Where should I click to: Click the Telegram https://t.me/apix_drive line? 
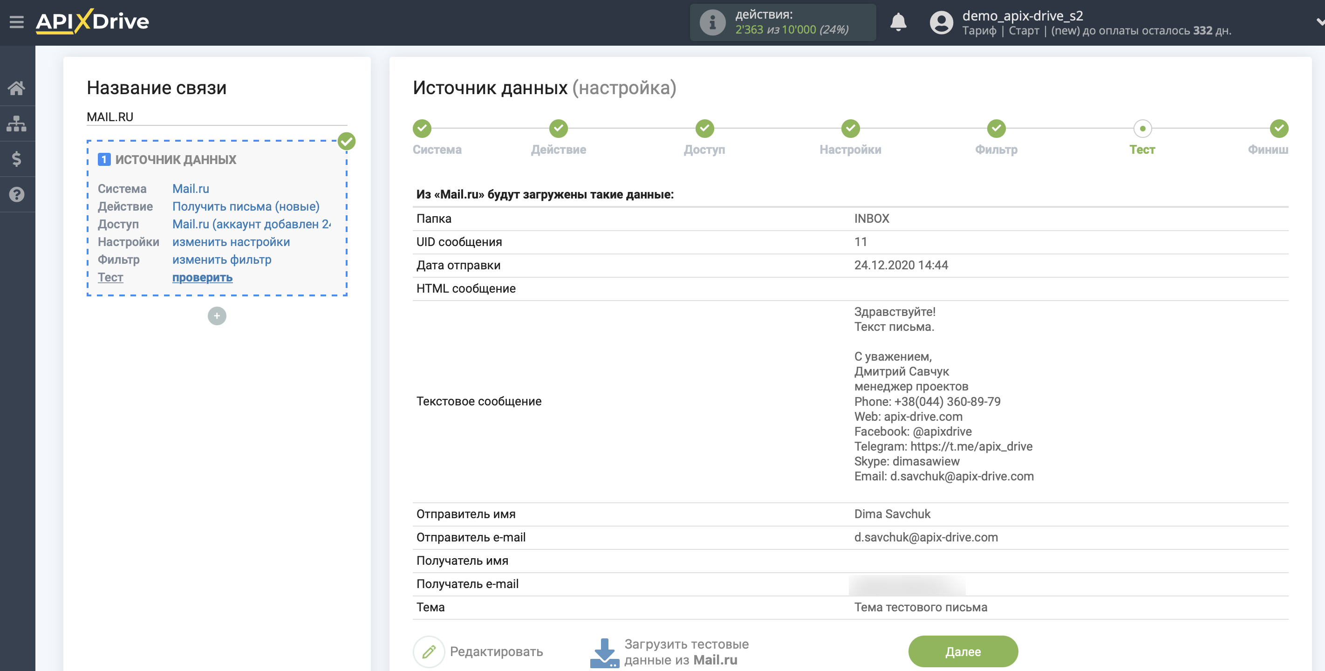[943, 446]
